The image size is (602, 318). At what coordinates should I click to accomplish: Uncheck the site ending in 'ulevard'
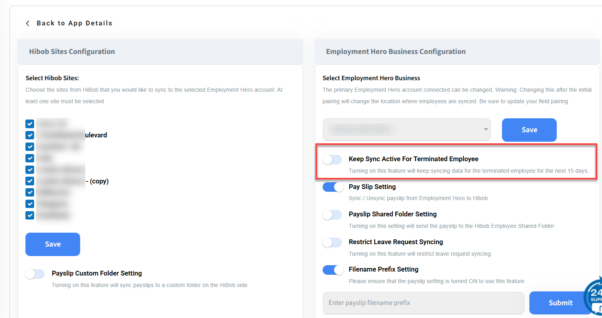(x=30, y=135)
